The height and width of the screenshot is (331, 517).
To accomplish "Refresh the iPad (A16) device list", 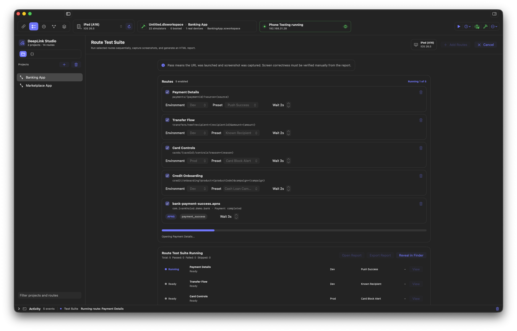I will (x=129, y=26).
